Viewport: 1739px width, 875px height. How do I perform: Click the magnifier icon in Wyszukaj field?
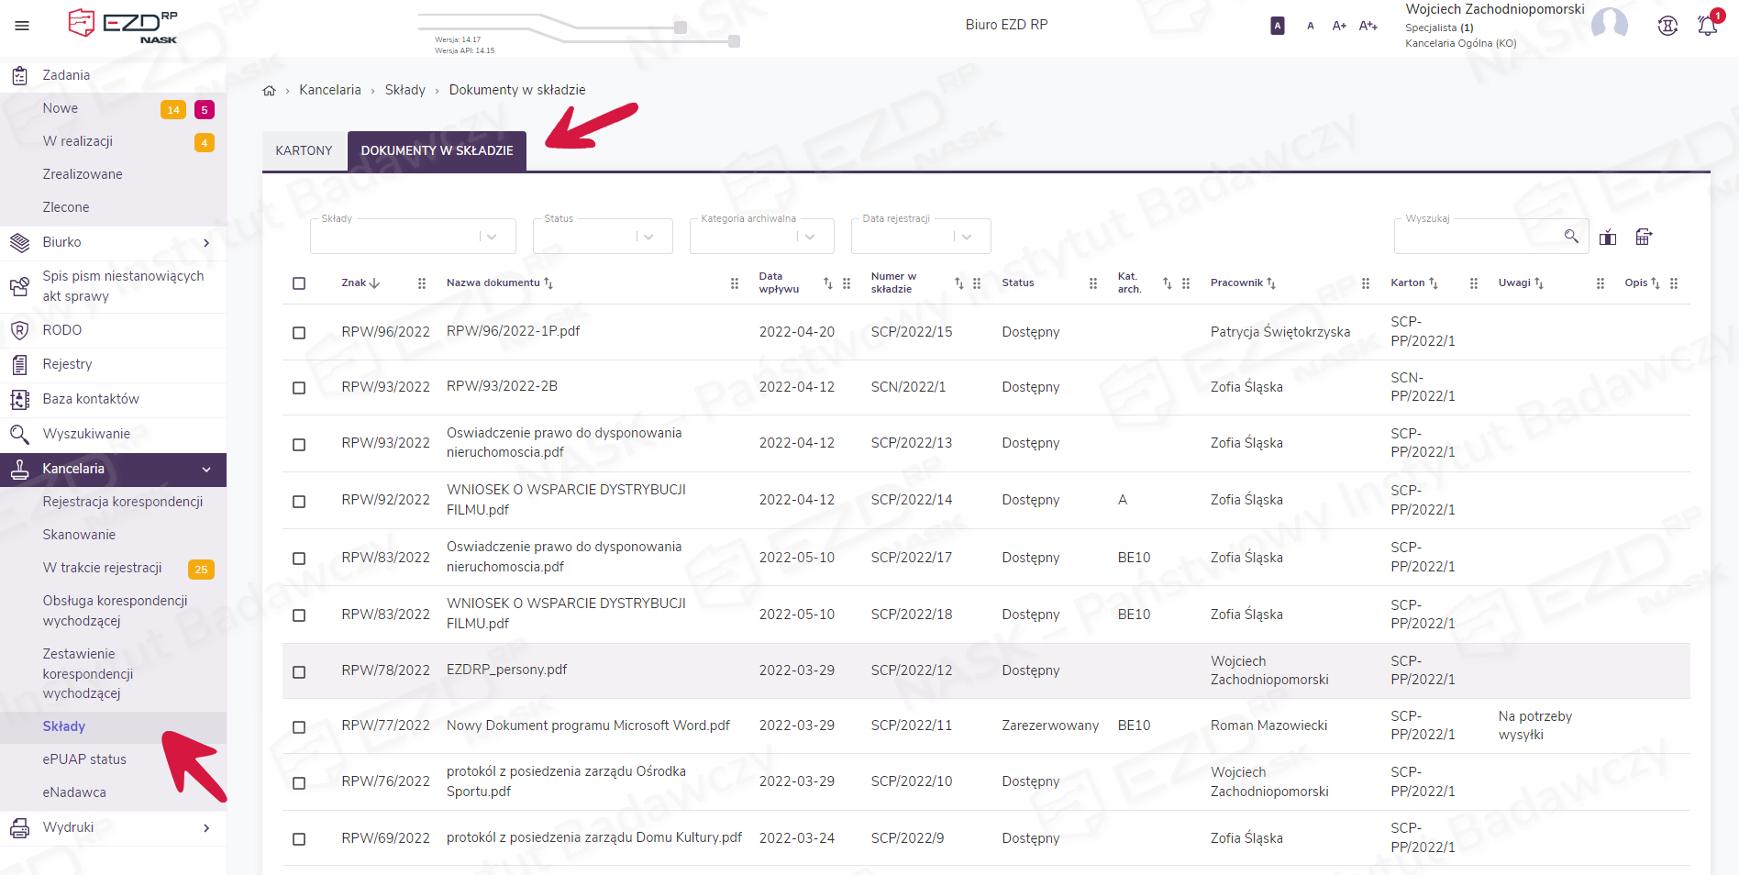[x=1571, y=237]
